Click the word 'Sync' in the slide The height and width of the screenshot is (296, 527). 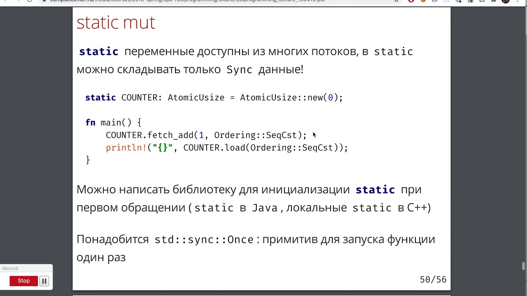[239, 69]
